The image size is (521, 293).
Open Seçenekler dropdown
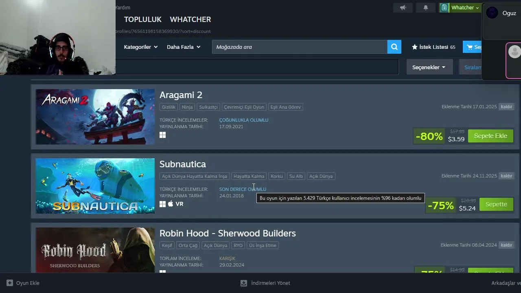pyautogui.click(x=429, y=67)
